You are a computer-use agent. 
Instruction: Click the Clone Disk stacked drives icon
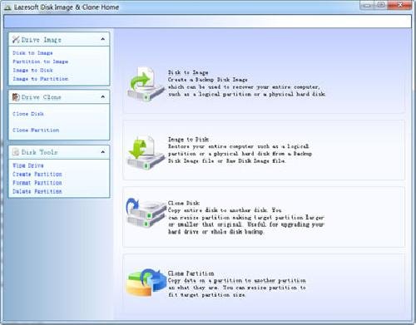pos(146,213)
